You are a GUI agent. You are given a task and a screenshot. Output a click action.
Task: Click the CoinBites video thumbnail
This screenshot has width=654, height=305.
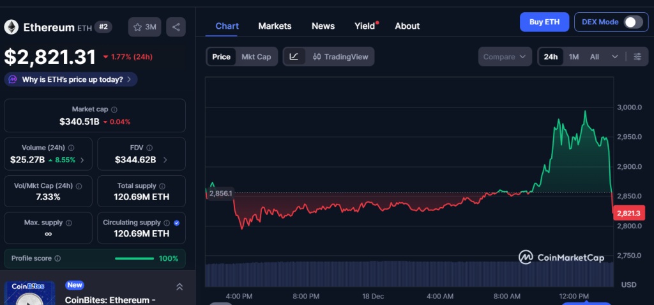29,293
